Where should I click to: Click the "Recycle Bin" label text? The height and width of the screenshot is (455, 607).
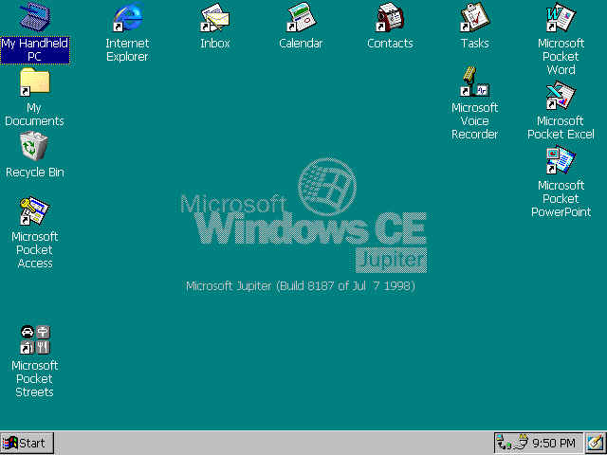pyautogui.click(x=35, y=173)
